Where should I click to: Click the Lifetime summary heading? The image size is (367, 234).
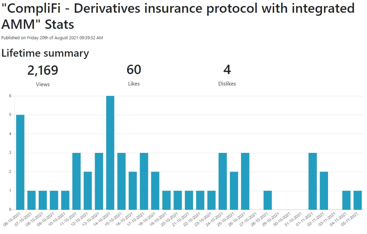45,53
